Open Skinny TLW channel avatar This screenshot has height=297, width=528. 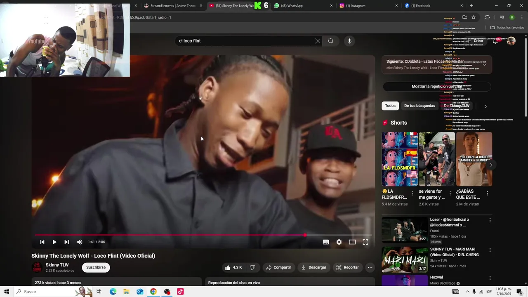point(37,267)
